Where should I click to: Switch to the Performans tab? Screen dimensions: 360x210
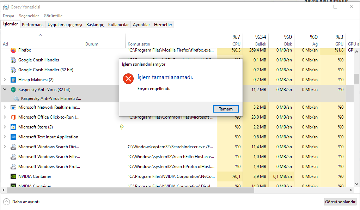coord(32,25)
